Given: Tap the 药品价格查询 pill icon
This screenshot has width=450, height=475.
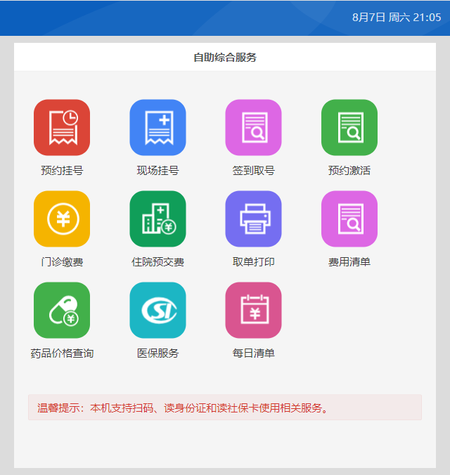Looking at the screenshot, I should (x=62, y=310).
